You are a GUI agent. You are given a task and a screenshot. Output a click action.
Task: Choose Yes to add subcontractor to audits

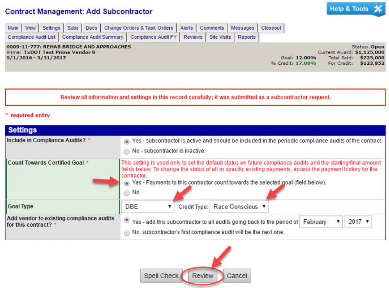[x=126, y=221]
